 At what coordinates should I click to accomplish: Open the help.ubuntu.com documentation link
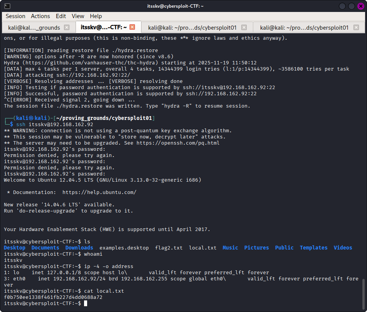pyautogui.click(x=99, y=192)
